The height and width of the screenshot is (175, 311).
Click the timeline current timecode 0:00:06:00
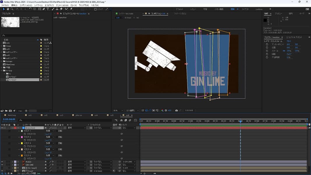click(x=9, y=119)
